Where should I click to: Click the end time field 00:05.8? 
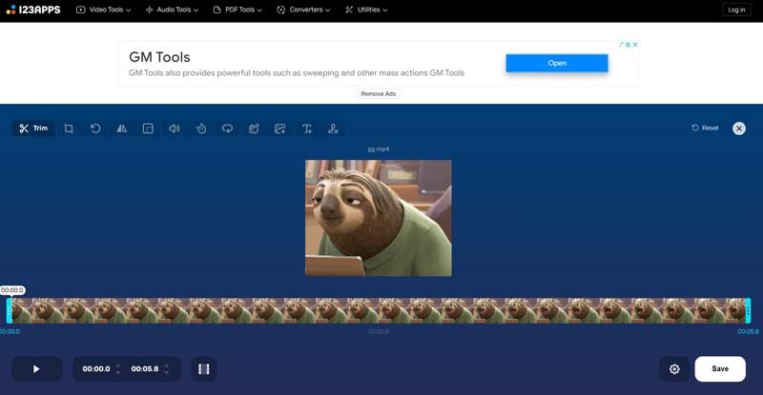145,368
